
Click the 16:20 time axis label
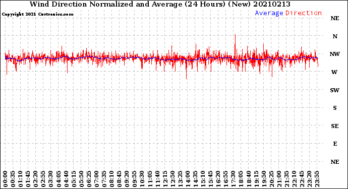(218, 179)
